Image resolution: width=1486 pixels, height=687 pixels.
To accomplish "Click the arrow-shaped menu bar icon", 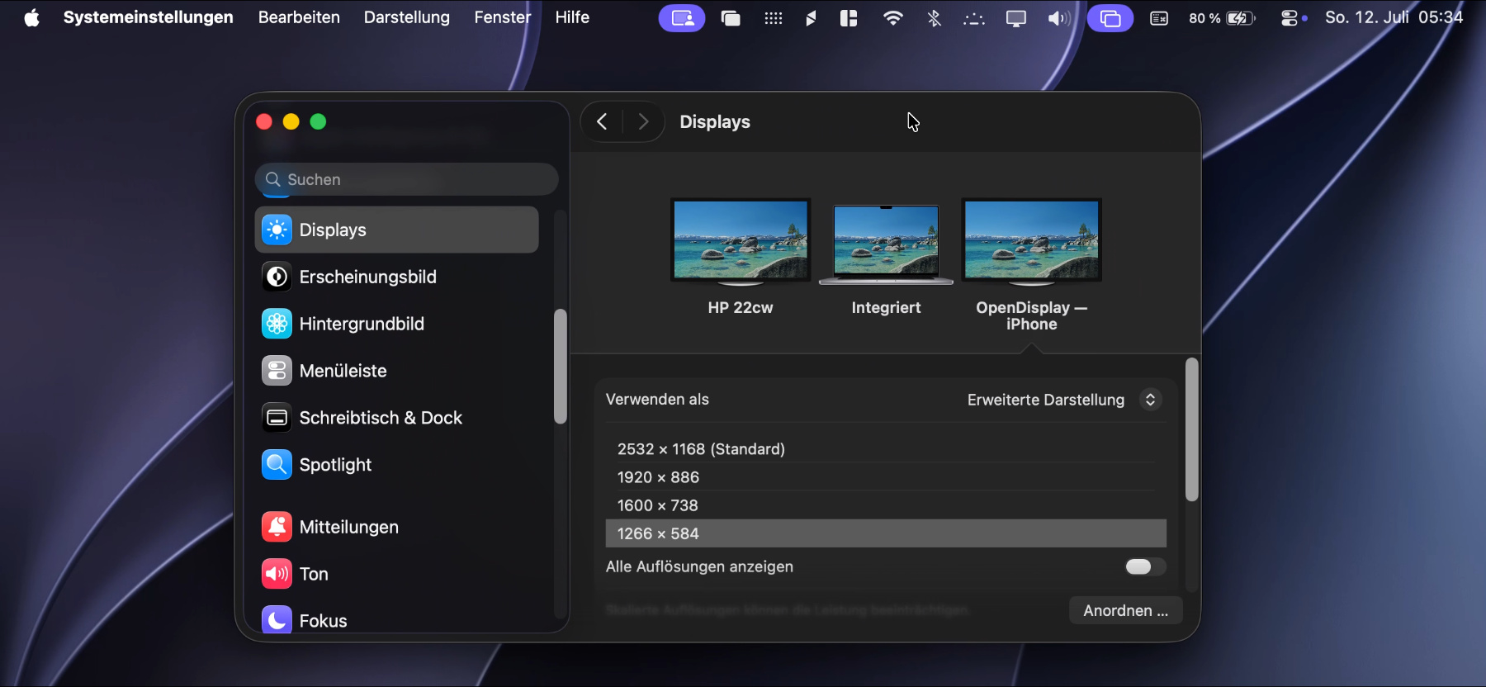I will [x=811, y=18].
